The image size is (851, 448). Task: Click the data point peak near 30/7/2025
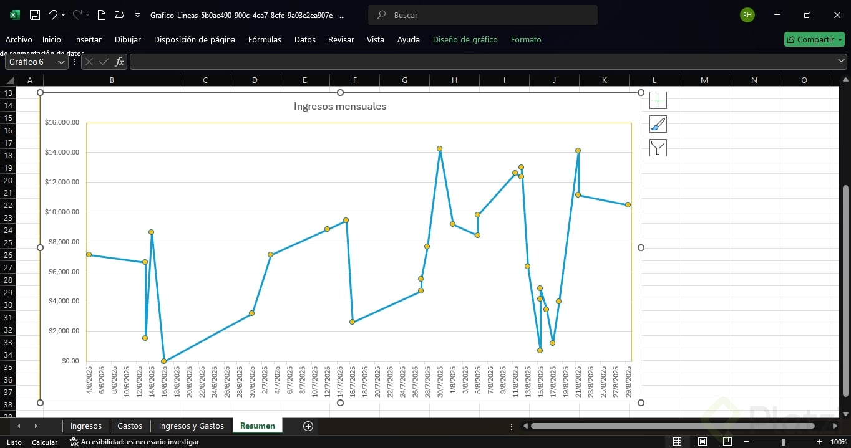pos(440,149)
